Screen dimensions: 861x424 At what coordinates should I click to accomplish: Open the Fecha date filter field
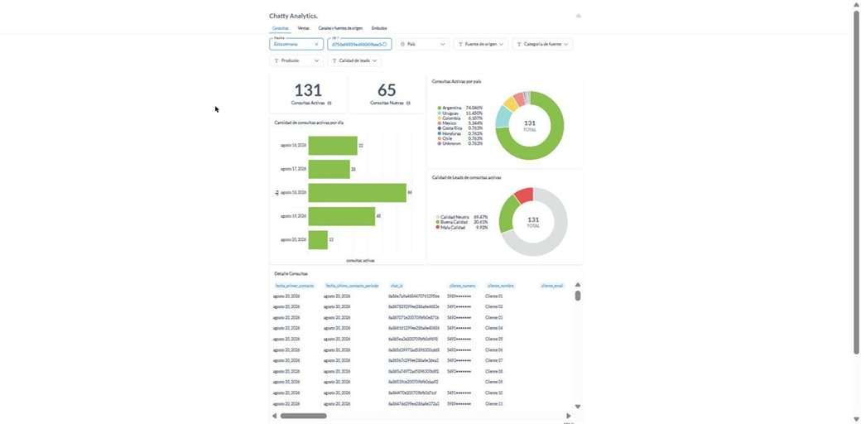tap(296, 44)
